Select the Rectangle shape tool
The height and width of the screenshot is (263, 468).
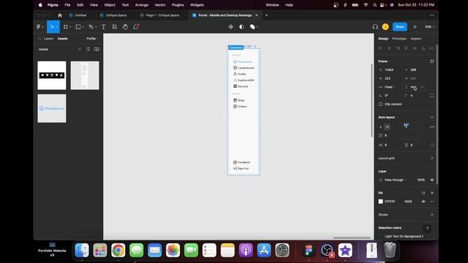78,27
